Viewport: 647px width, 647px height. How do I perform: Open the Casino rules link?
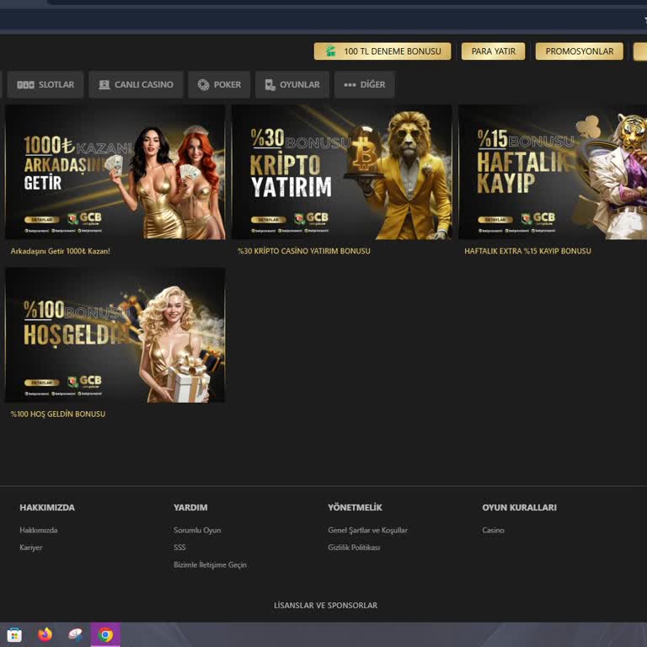click(493, 530)
